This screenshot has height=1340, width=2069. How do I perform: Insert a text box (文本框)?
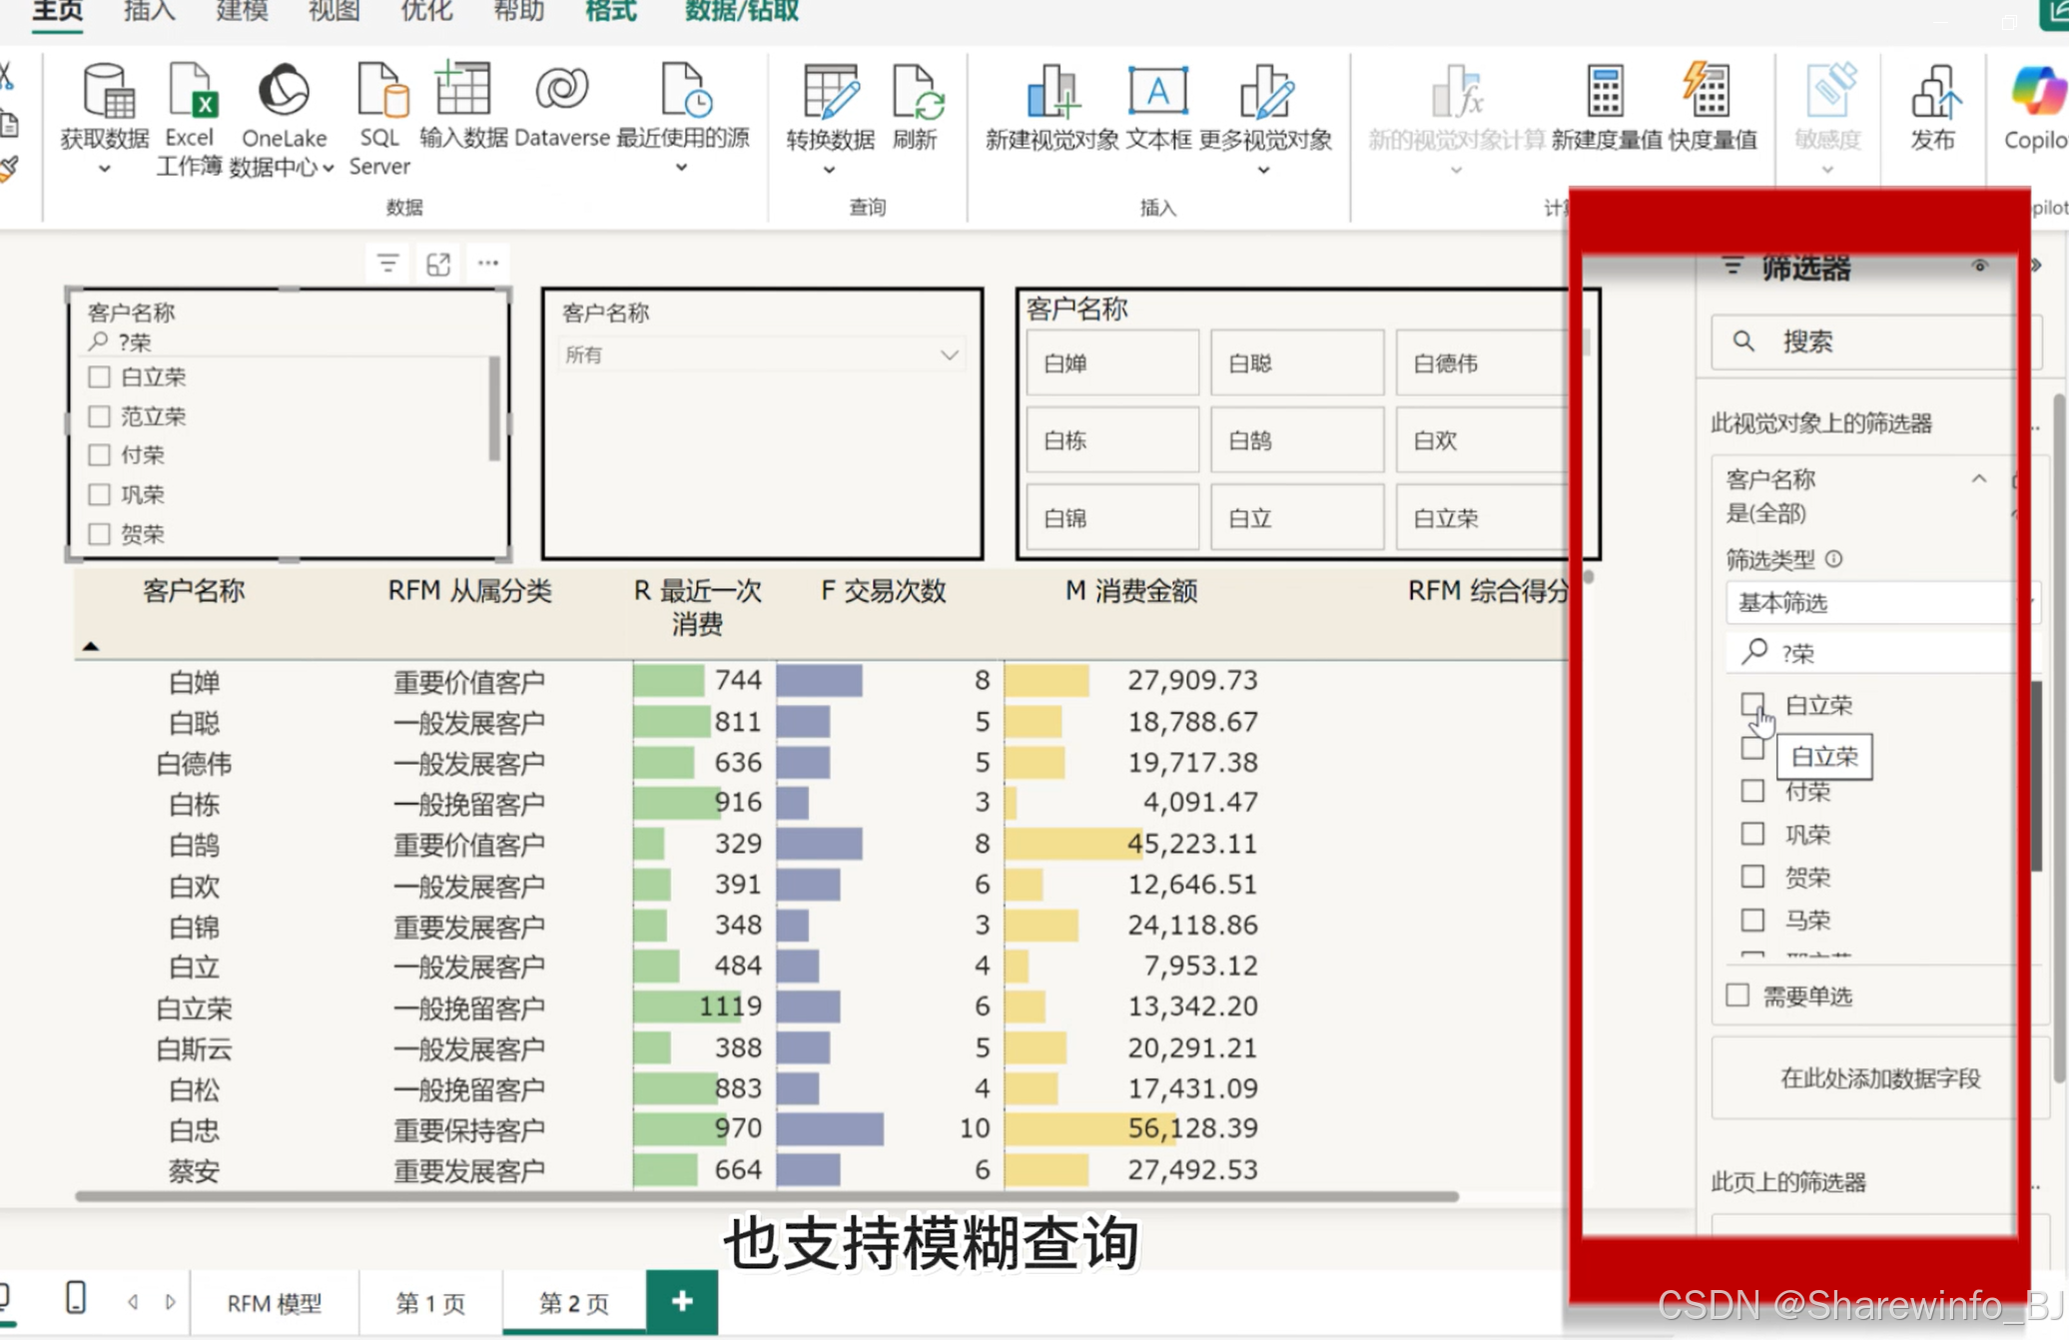pyautogui.click(x=1158, y=92)
